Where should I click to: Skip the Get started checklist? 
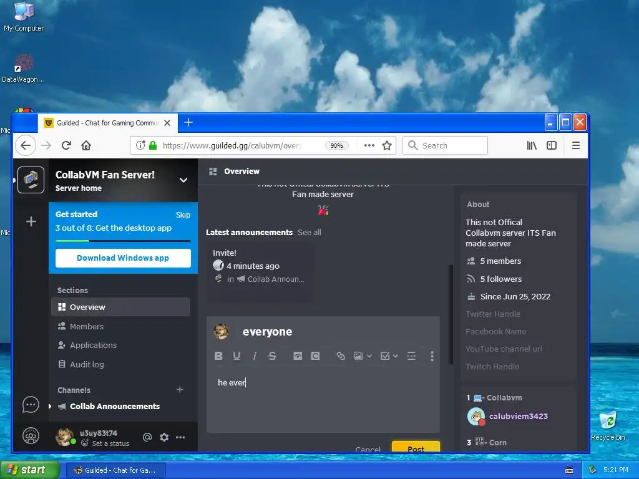point(183,215)
